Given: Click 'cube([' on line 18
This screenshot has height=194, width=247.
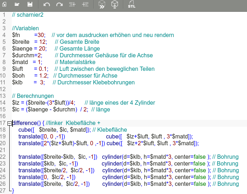Looking at the screenshot, I should point(26,130).
